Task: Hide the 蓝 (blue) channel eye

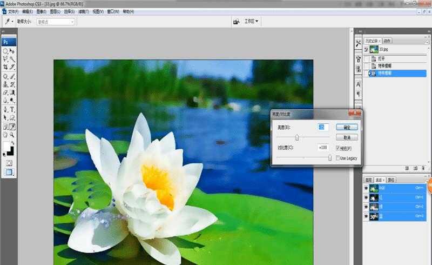Action: (x=366, y=216)
